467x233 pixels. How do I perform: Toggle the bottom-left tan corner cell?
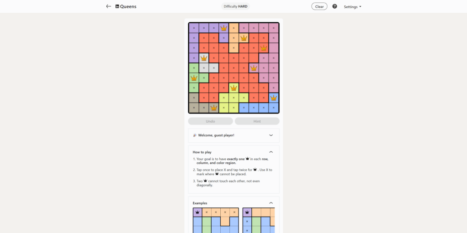194,108
